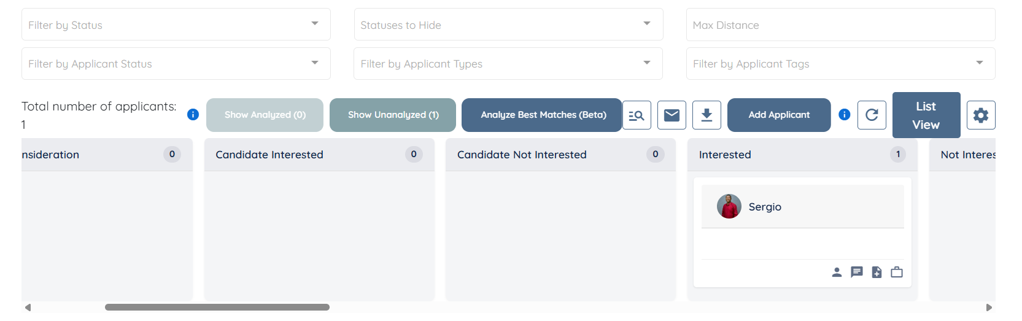Click add document icon on Sergio's card
Viewport: 1022px width, 321px height.
tap(877, 273)
